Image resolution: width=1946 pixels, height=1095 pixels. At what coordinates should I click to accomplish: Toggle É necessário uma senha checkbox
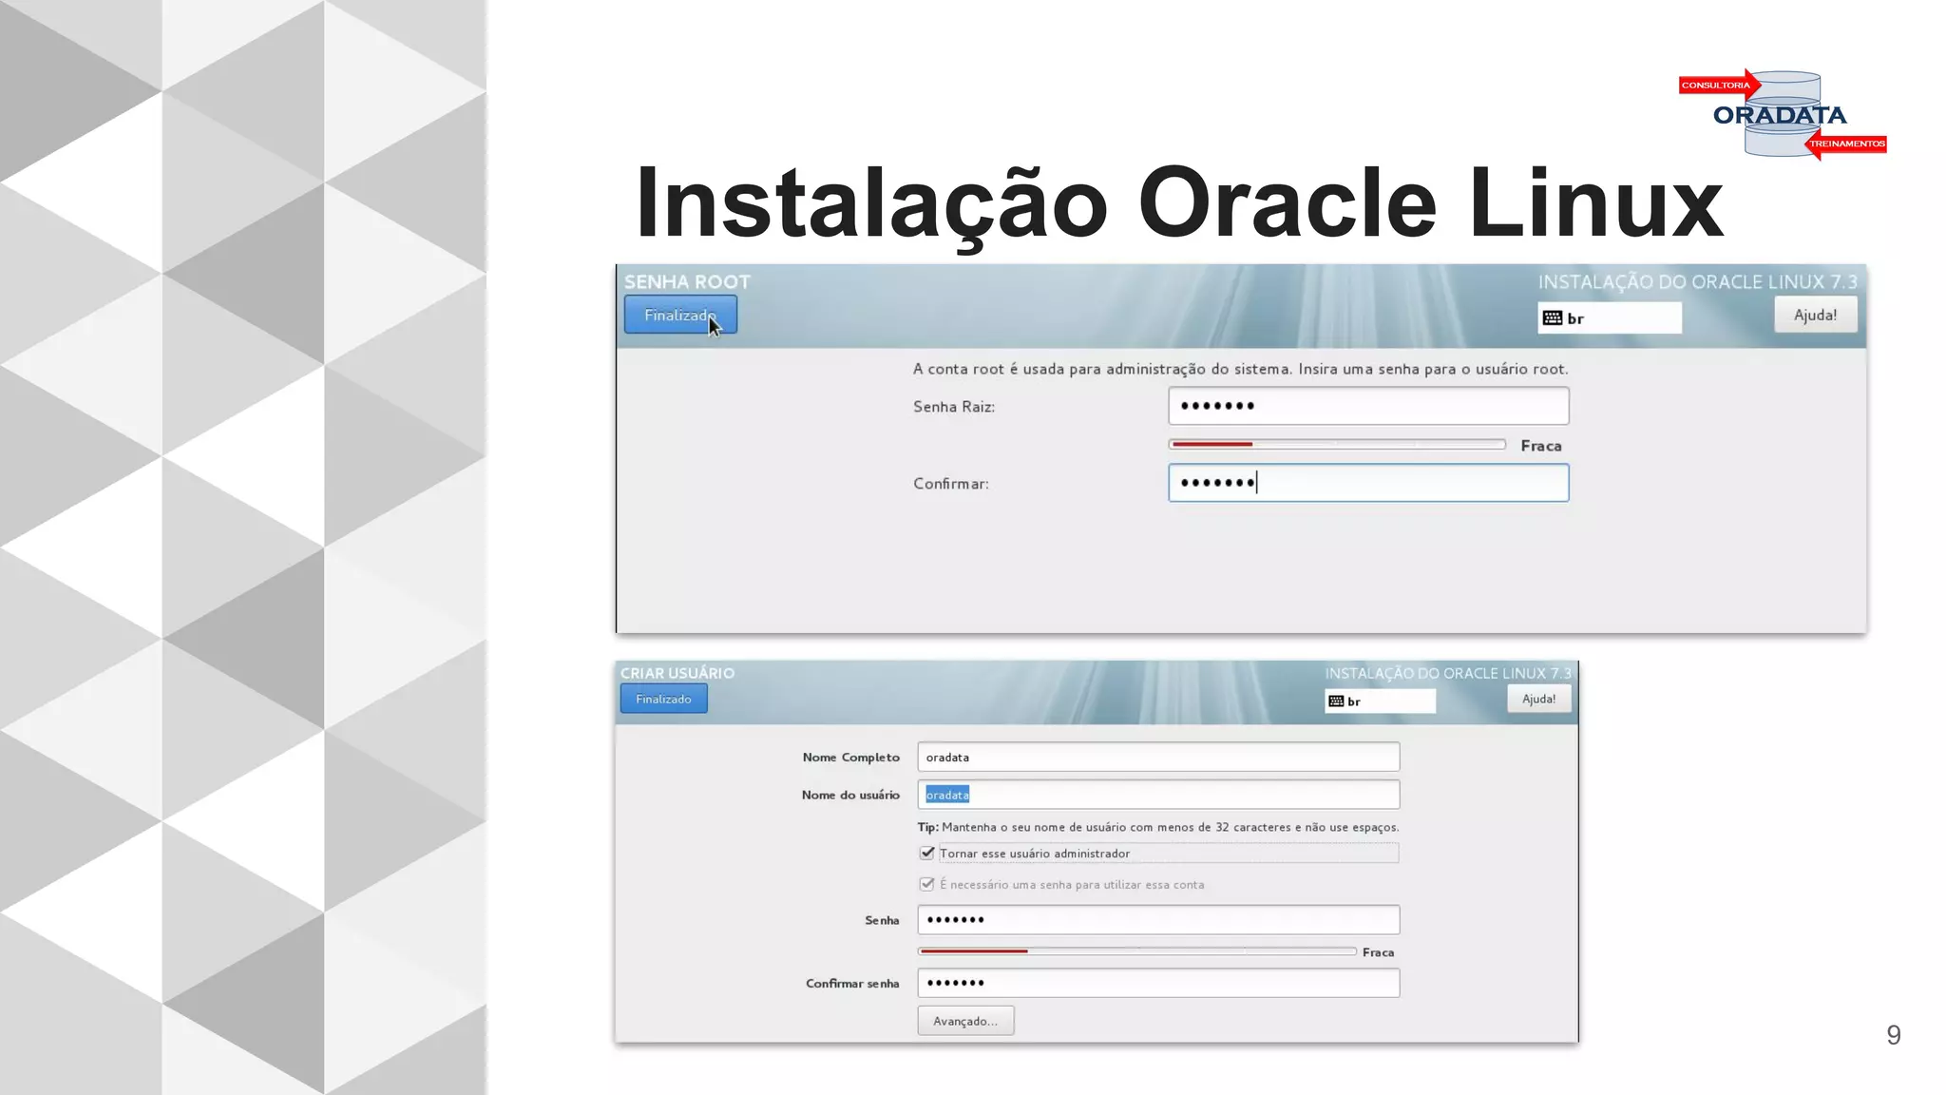tap(927, 884)
